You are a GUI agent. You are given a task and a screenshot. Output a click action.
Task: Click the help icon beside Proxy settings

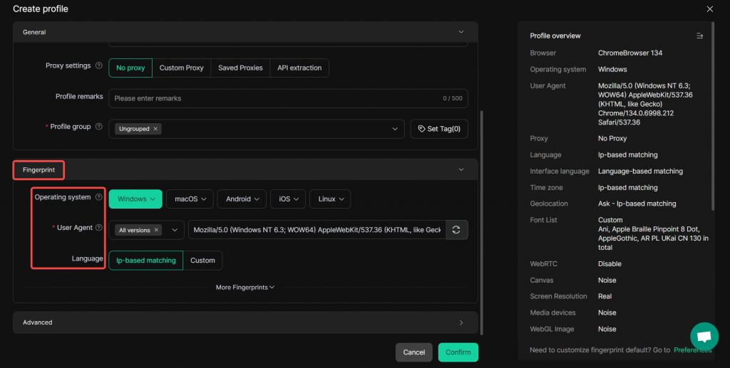(x=98, y=66)
